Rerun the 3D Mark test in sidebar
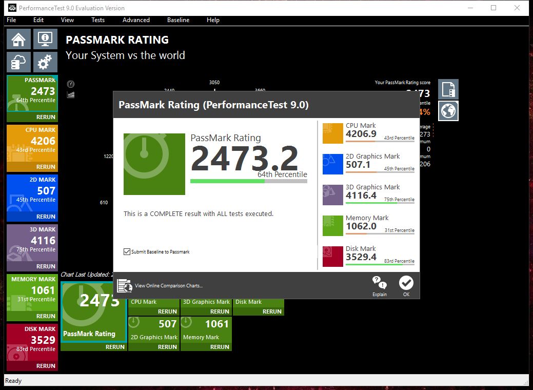The height and width of the screenshot is (390, 533). pos(32,266)
